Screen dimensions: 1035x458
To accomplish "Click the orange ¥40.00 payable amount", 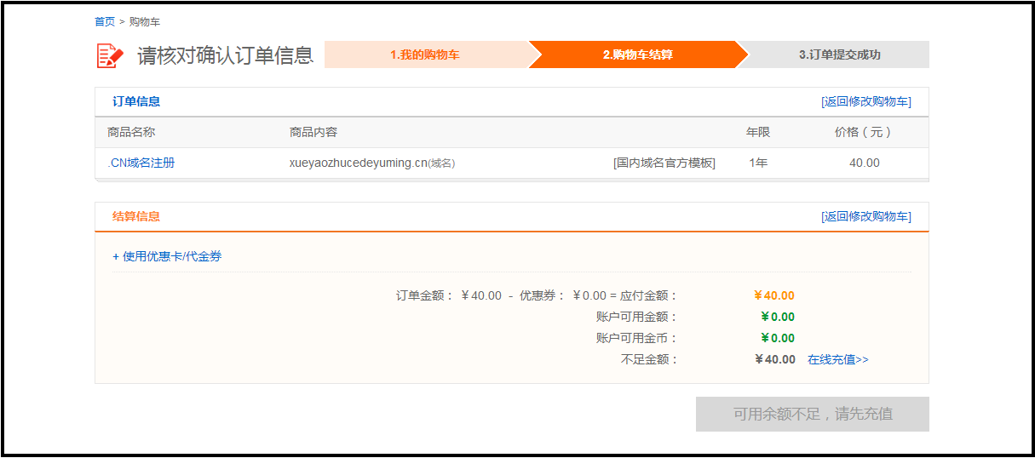I will [773, 295].
